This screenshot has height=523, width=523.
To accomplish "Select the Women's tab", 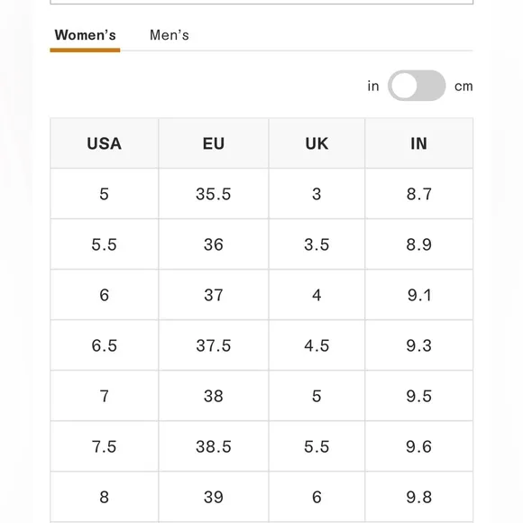I will [85, 35].
